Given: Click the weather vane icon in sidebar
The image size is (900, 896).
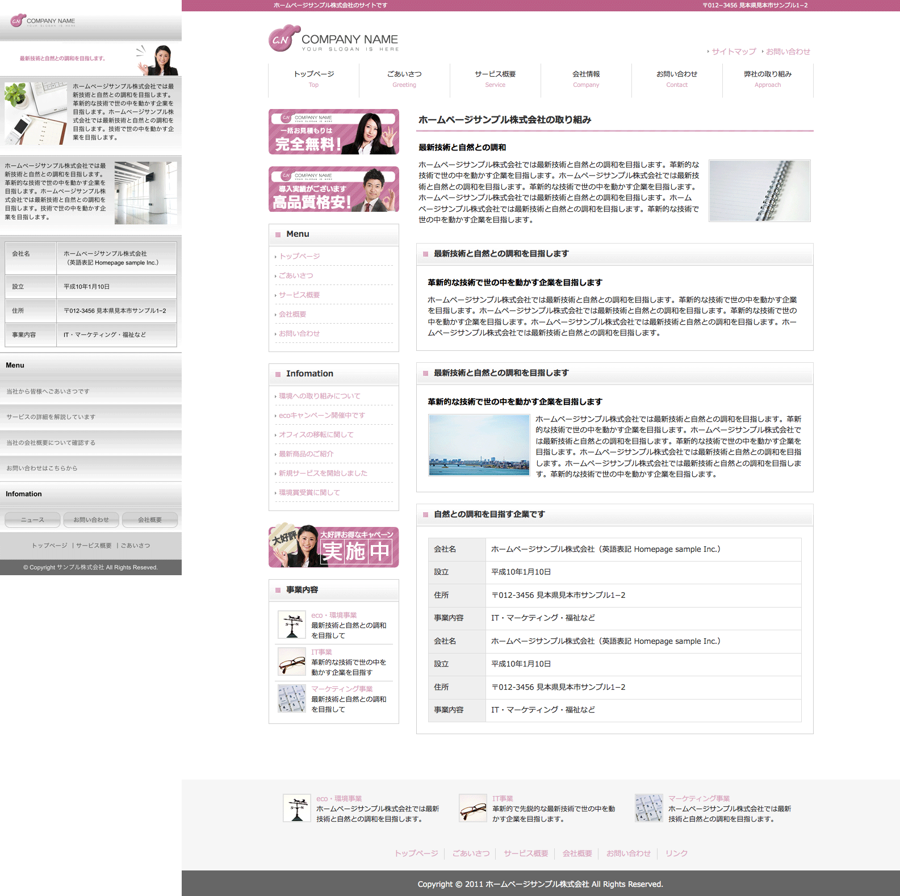Looking at the screenshot, I should click(292, 625).
